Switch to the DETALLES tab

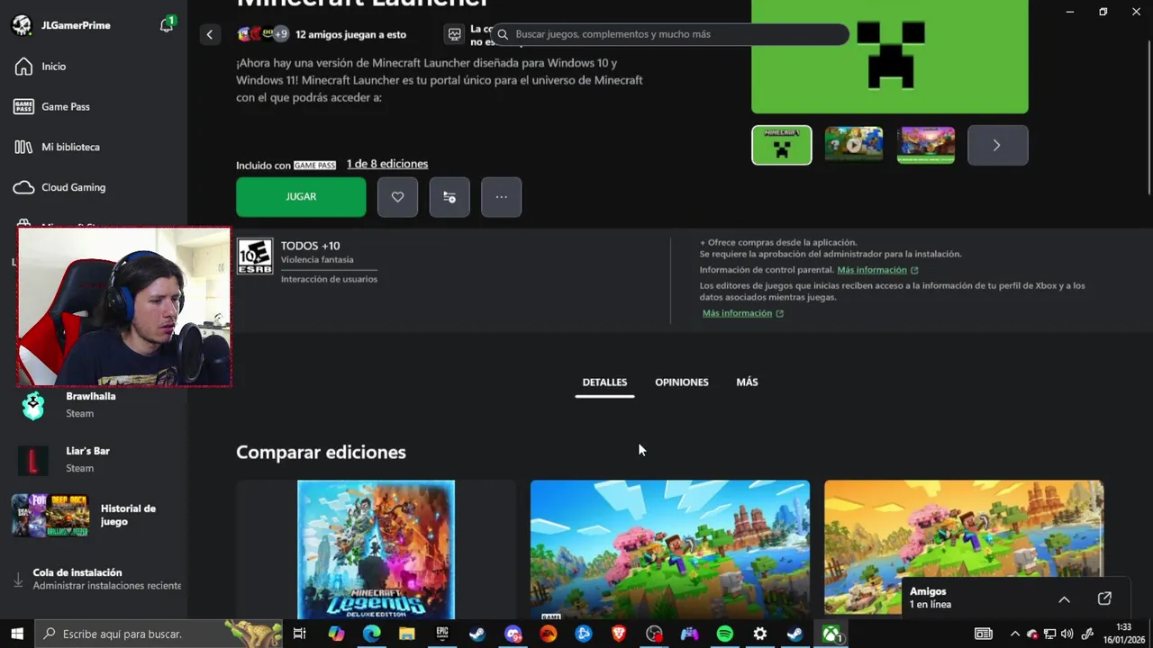(604, 382)
